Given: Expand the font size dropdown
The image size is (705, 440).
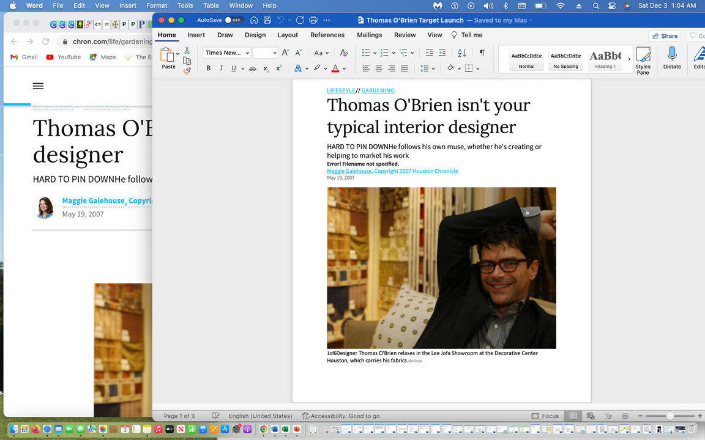Looking at the screenshot, I should pos(274,53).
